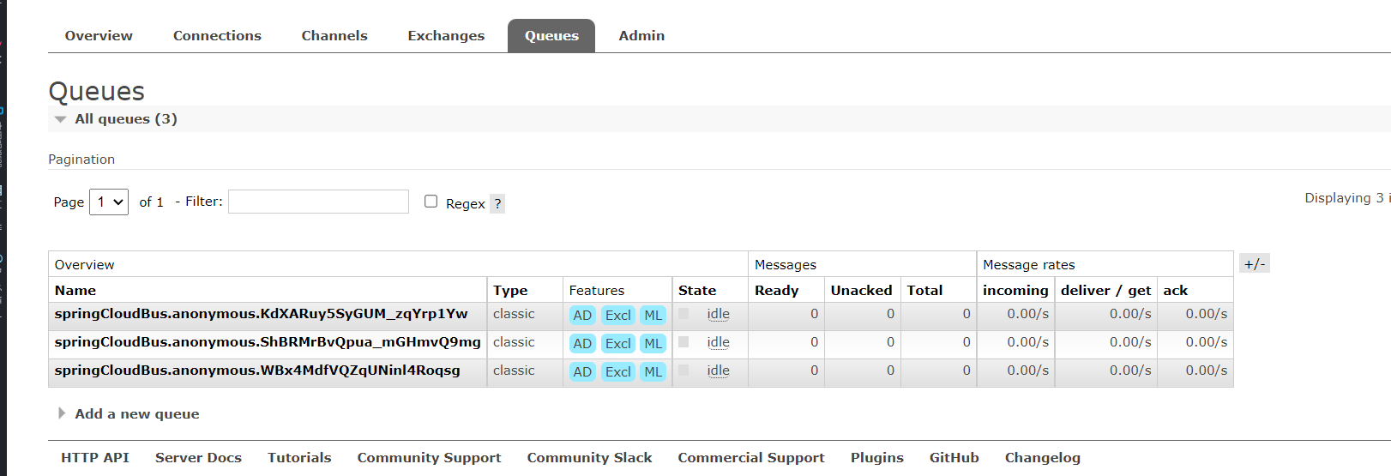The height and width of the screenshot is (476, 1391).
Task: Open queue springCloudBus.anonymous.ShBRMrBvQpua_mGHmvQ9mg
Action: [268, 342]
